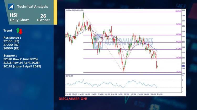Click the chart symbol header at top-left of chart
The width and height of the screenshot is (197, 110).
tap(75, 10)
